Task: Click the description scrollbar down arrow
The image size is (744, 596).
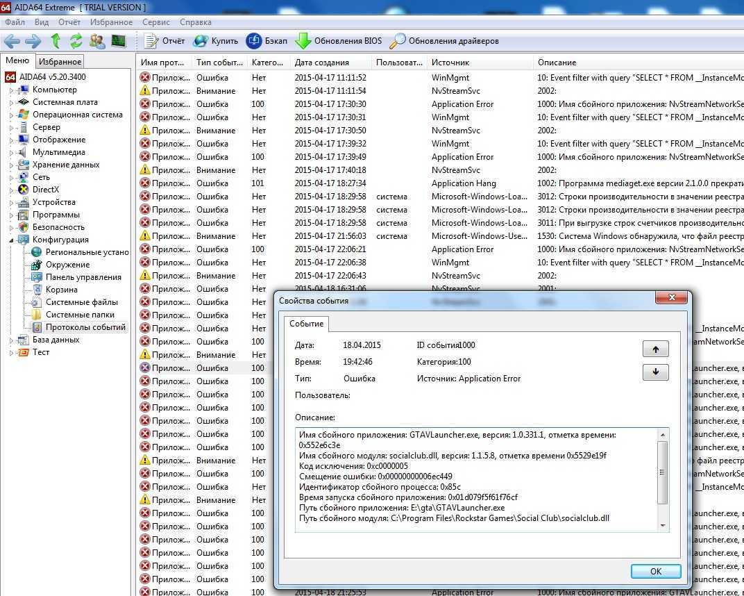Action: click(x=662, y=526)
